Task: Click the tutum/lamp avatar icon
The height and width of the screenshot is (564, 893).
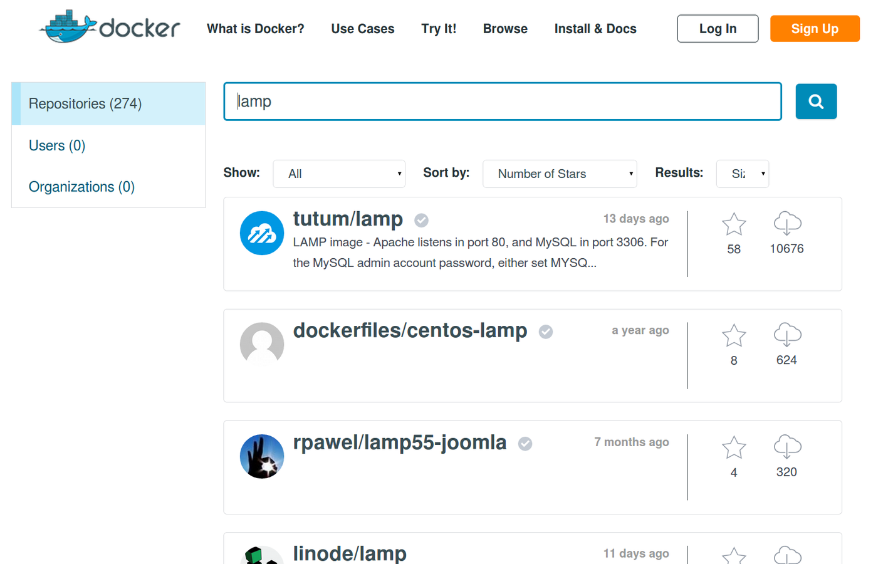Action: [262, 233]
